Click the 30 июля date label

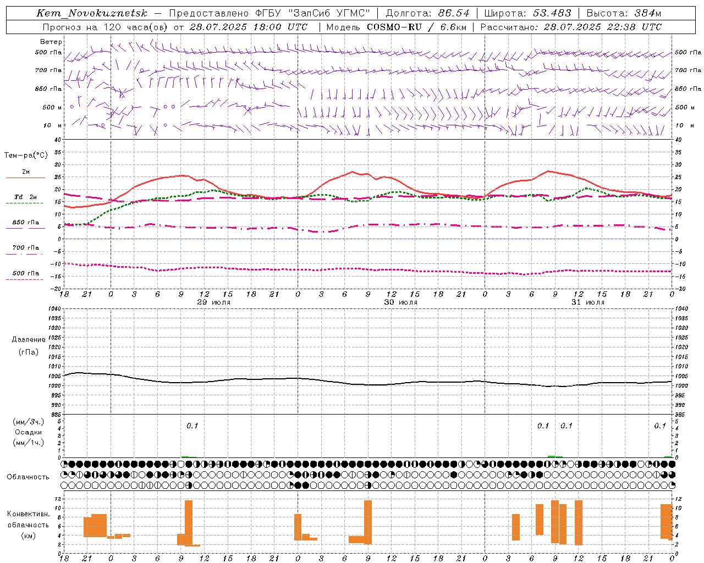[x=400, y=302]
